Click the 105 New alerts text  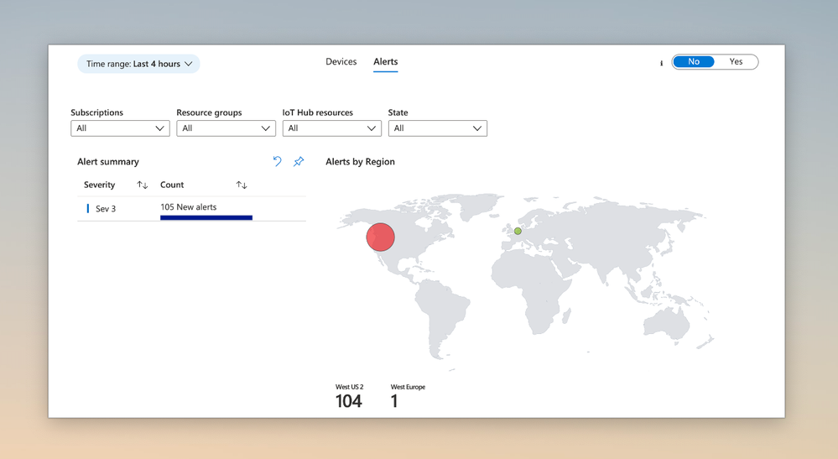point(188,207)
